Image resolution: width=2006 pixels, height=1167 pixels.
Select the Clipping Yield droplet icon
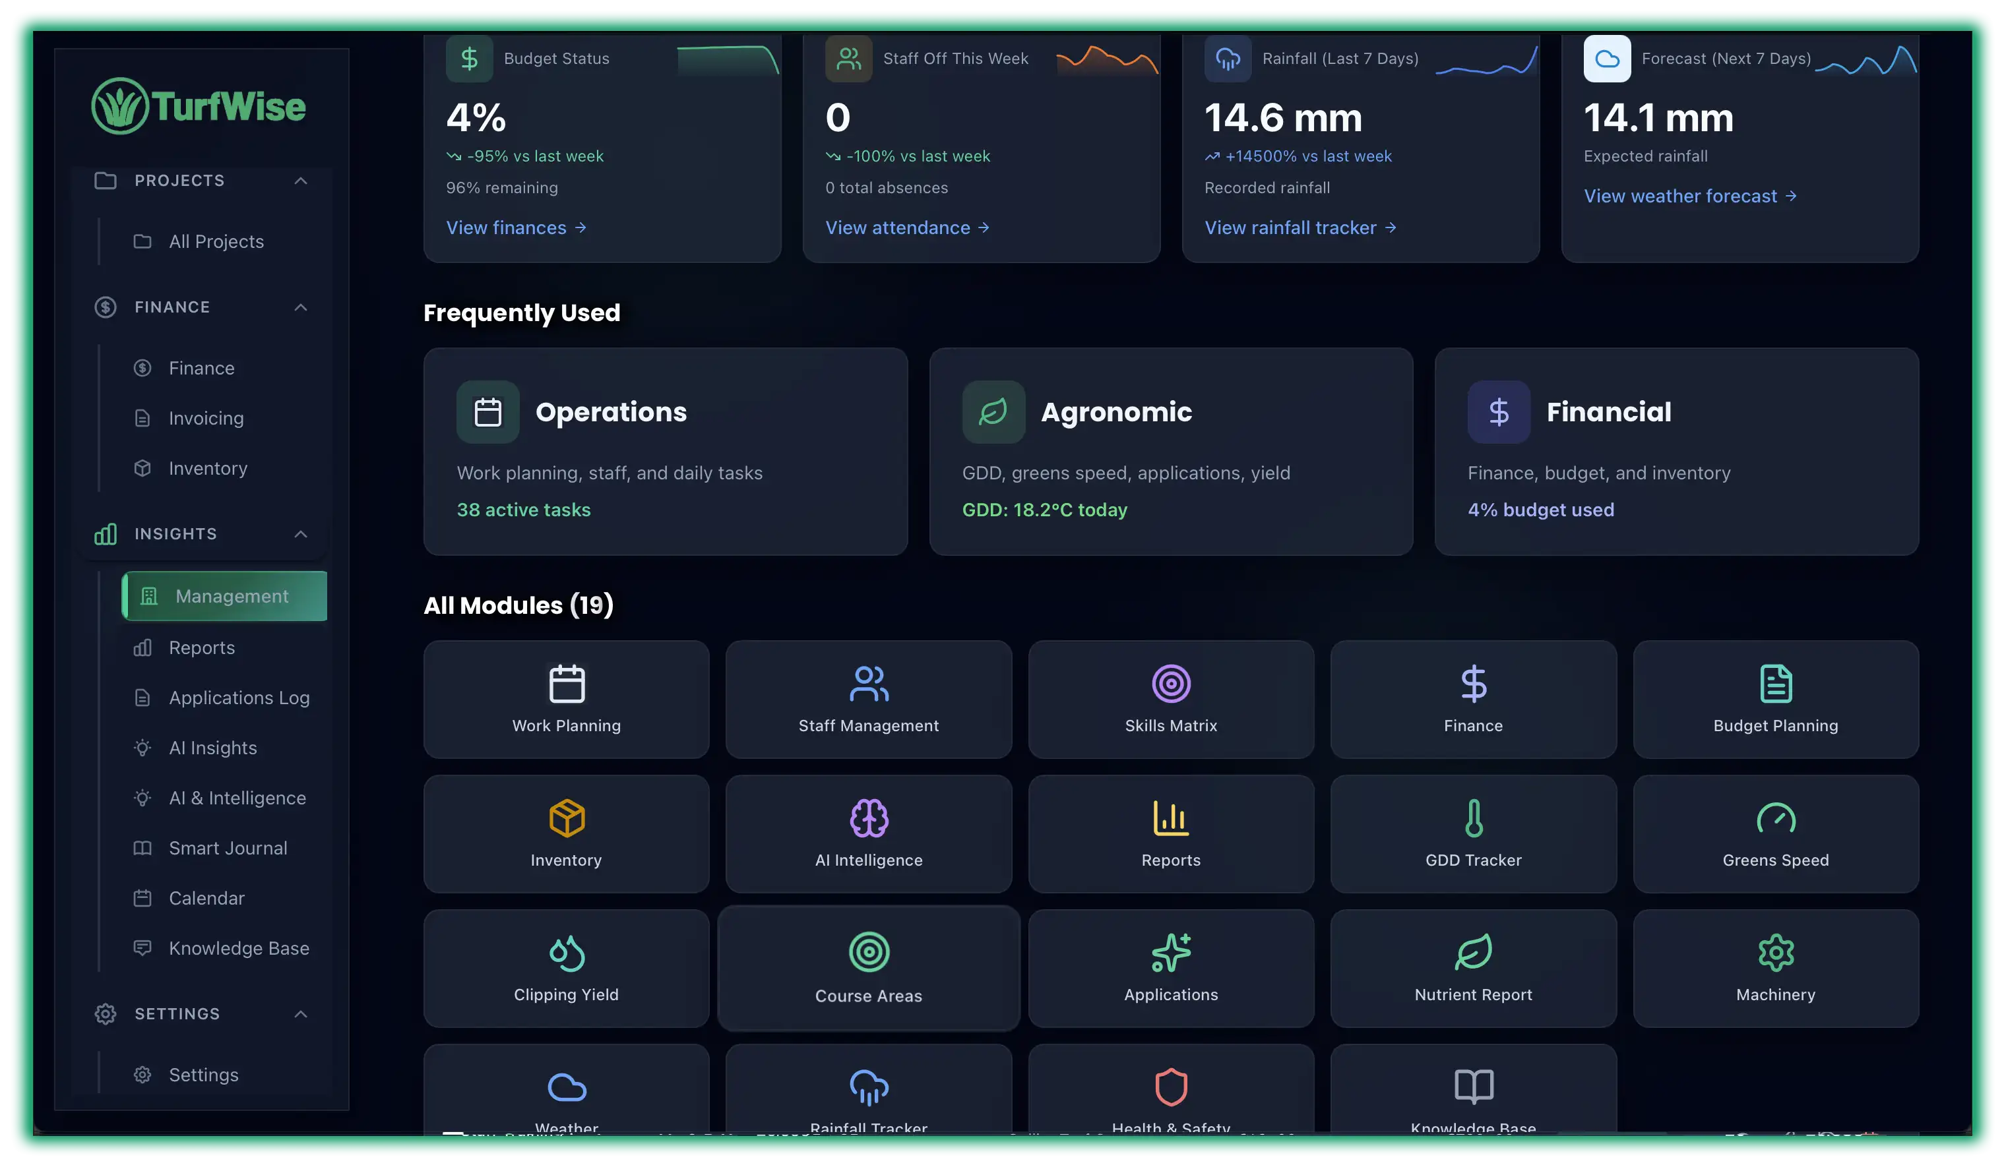(x=565, y=951)
